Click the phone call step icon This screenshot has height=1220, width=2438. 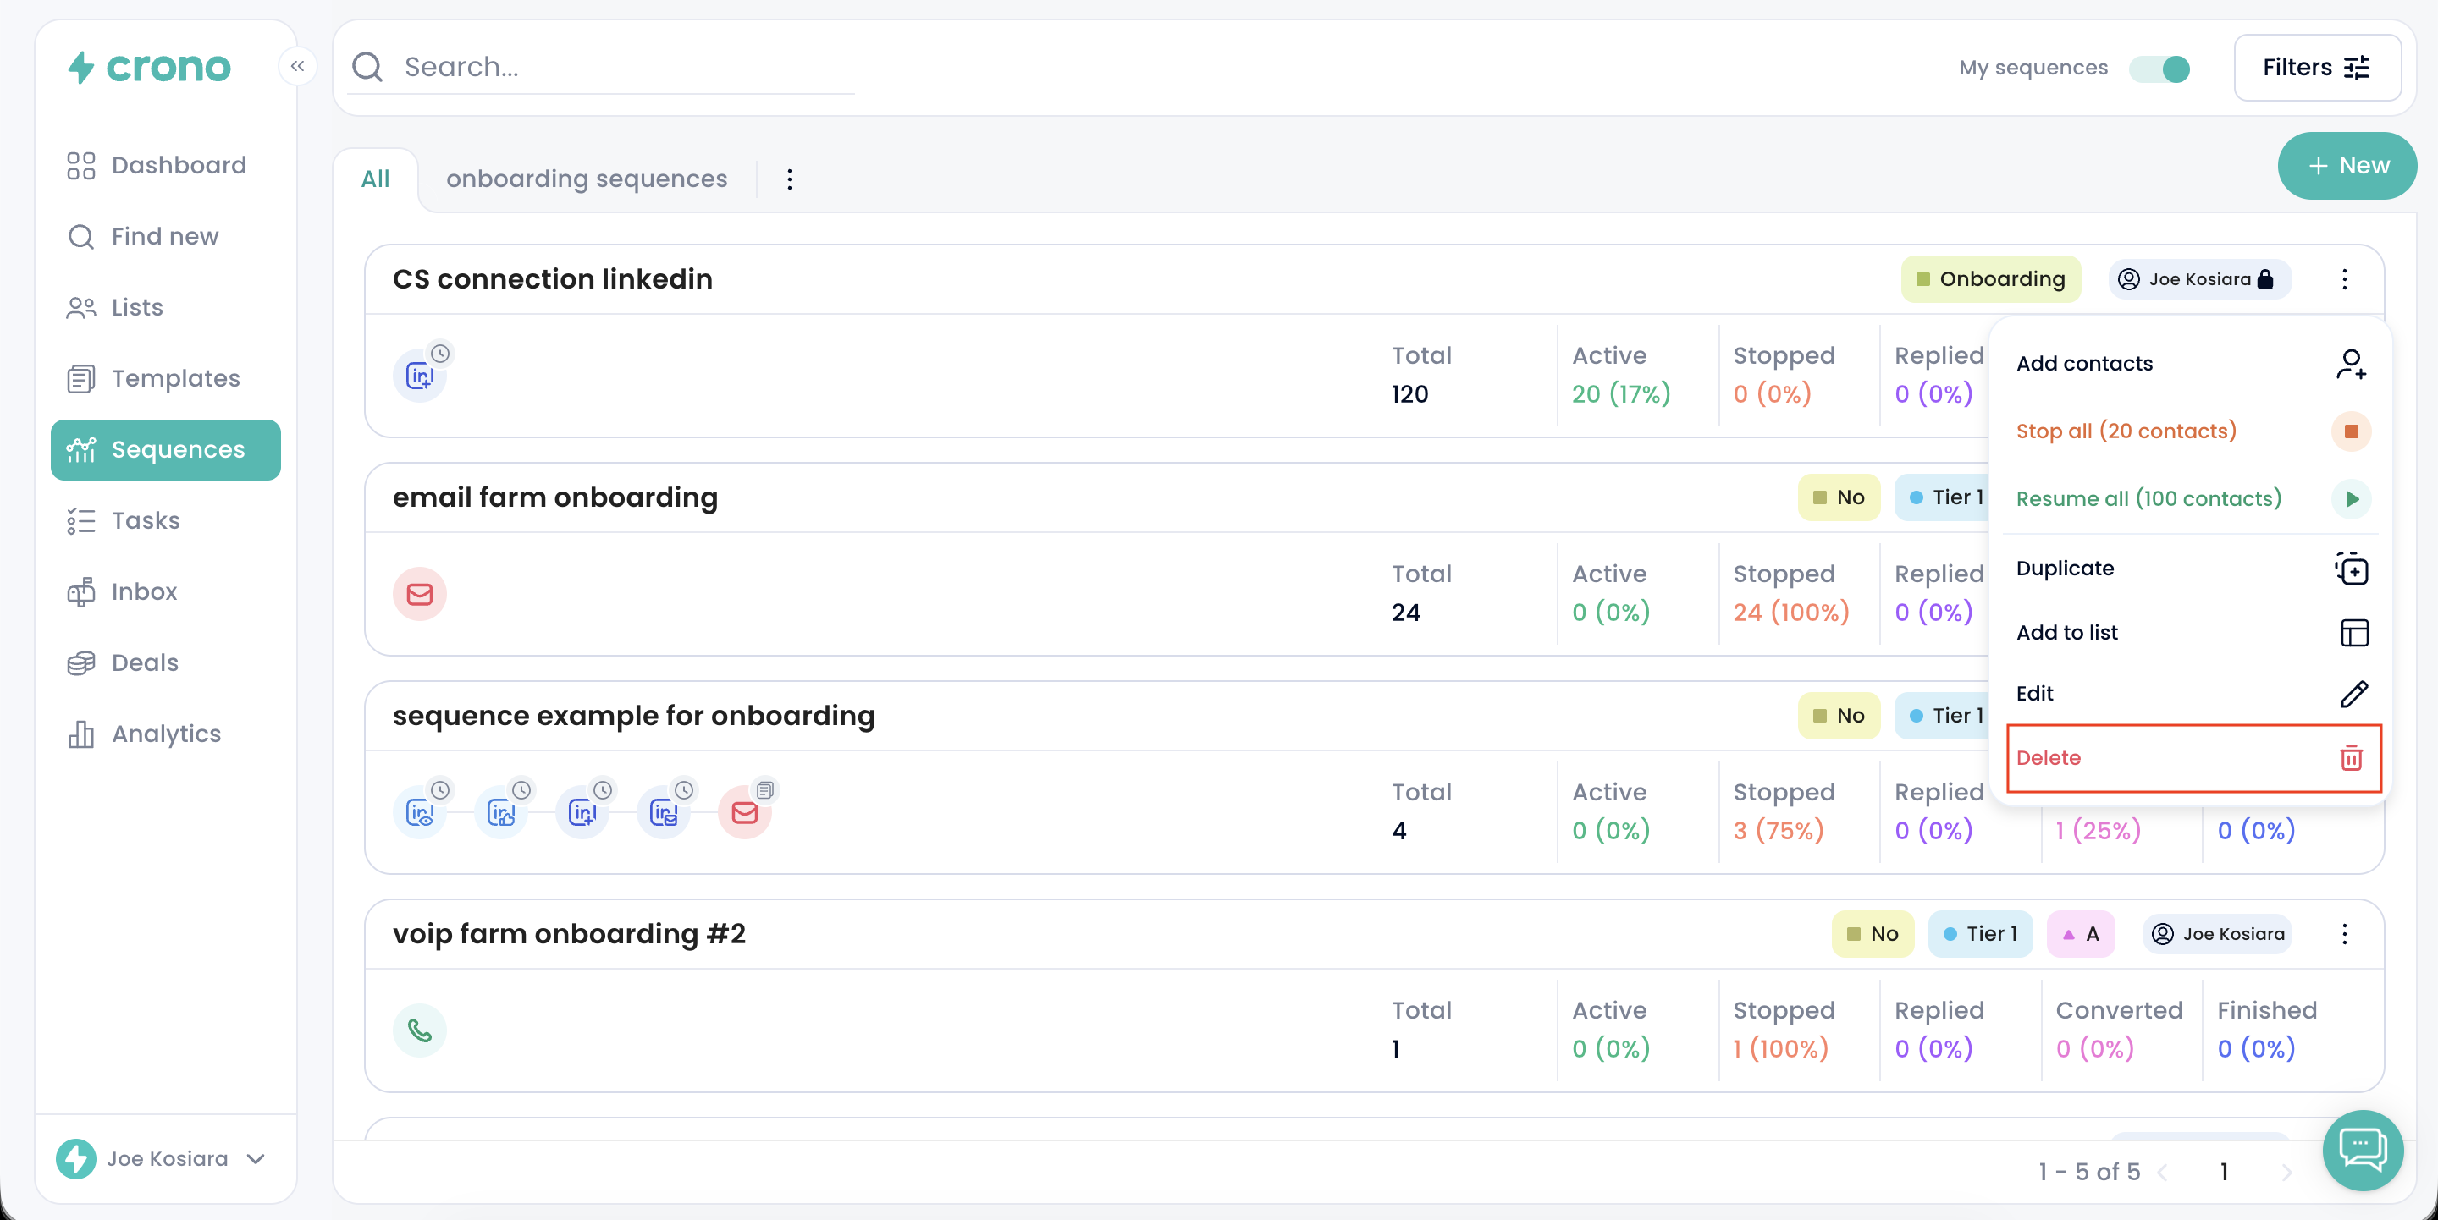tap(419, 1030)
